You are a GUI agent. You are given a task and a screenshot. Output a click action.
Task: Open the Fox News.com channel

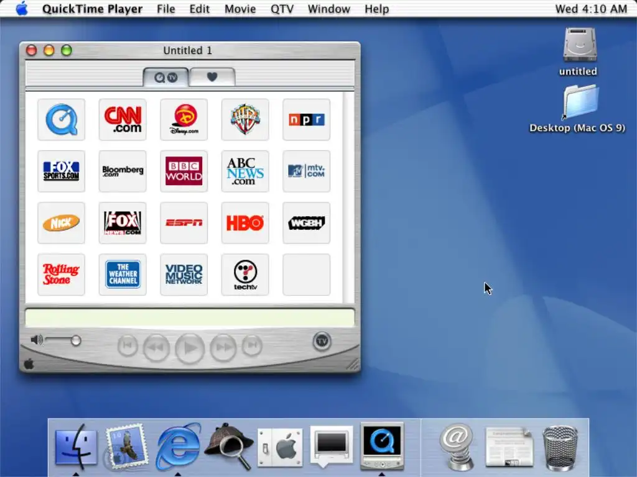point(123,223)
